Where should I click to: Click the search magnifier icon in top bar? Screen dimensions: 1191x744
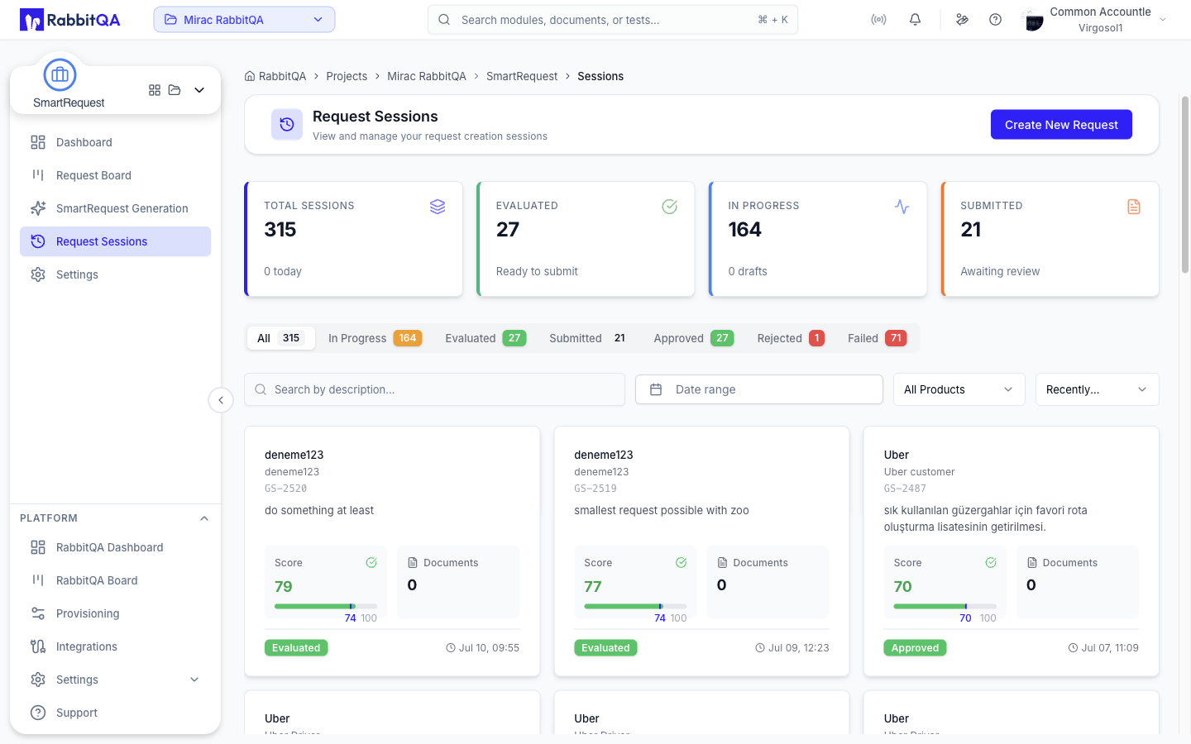coord(444,20)
